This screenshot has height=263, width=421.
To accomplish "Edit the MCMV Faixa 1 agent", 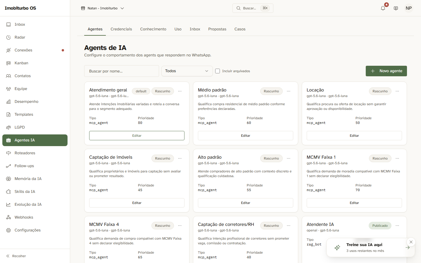I will coord(354,203).
